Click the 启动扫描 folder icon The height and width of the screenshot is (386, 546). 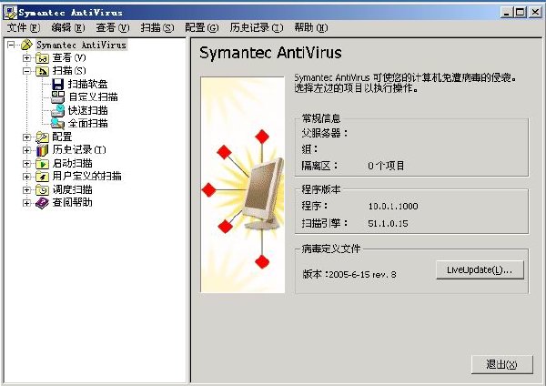(x=42, y=163)
